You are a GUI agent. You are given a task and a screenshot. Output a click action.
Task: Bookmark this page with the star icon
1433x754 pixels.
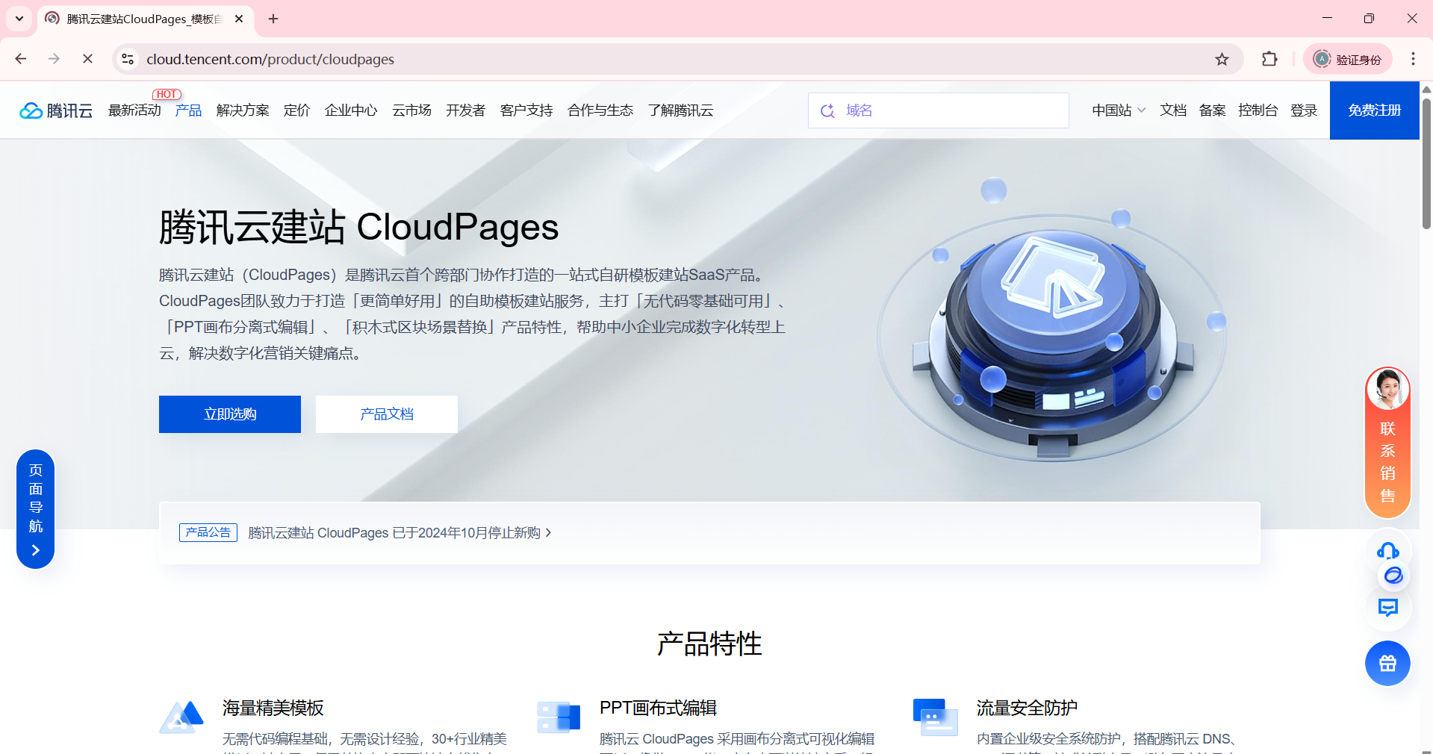coord(1222,59)
